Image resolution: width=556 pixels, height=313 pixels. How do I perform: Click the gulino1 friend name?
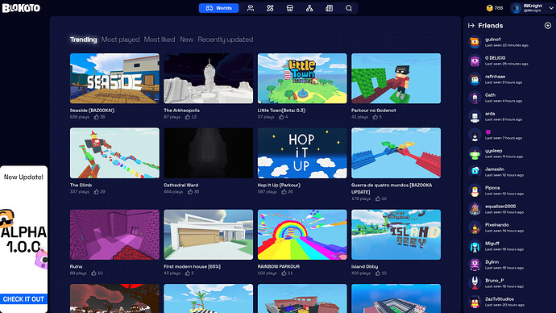coord(493,40)
